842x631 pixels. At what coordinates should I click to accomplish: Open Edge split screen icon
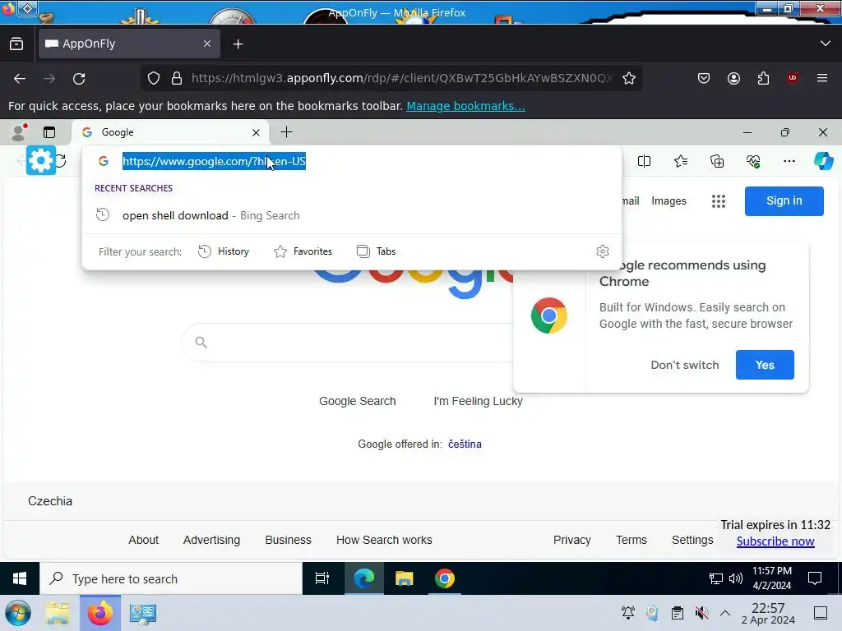[644, 161]
